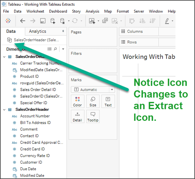195x179 pixels.
Task: Switch to the Analytics tab
Action: pyautogui.click(x=38, y=31)
